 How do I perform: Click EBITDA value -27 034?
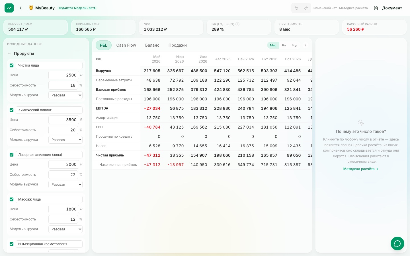pos(152,108)
